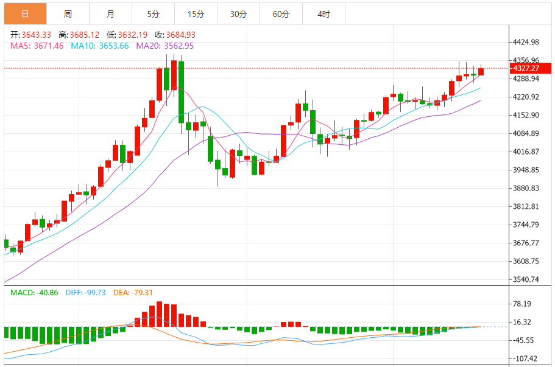Select the 15分 interval tab

(196, 13)
